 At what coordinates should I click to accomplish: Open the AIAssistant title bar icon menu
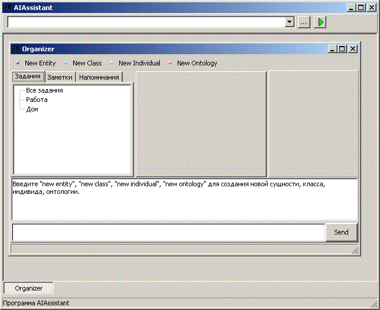pos(7,8)
